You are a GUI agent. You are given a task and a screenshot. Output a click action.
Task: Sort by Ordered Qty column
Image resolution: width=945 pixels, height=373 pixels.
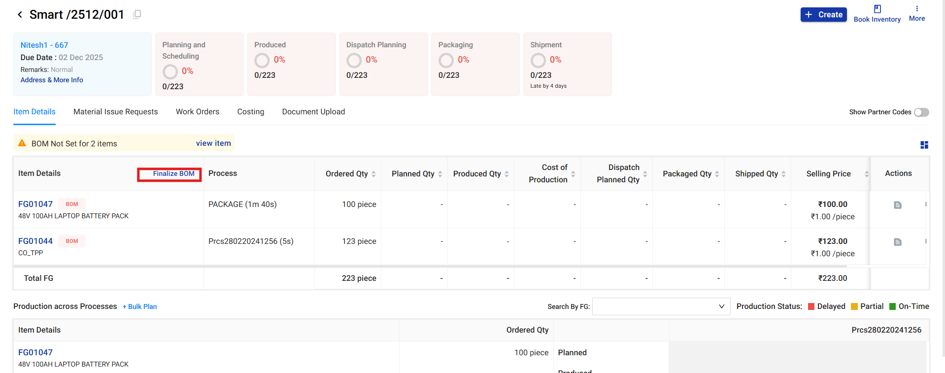(x=373, y=174)
